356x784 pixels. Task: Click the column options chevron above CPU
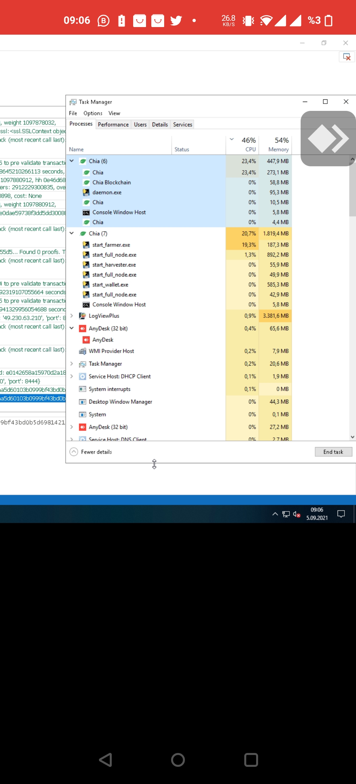point(232,139)
